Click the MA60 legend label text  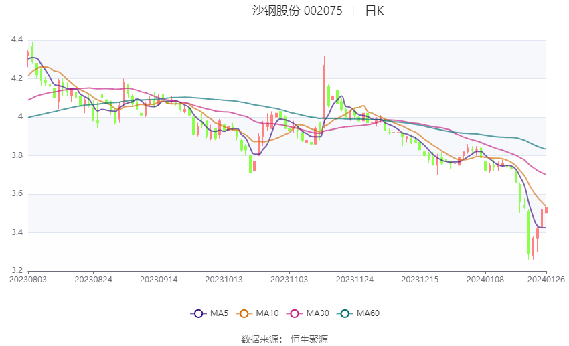tap(368, 313)
